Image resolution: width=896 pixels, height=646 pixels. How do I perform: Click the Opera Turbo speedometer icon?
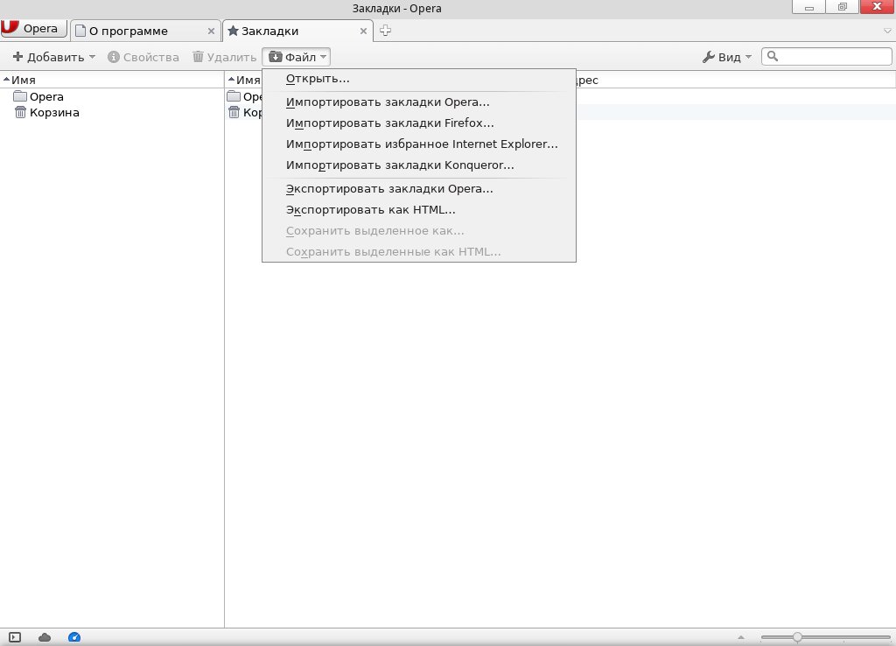tap(74, 637)
